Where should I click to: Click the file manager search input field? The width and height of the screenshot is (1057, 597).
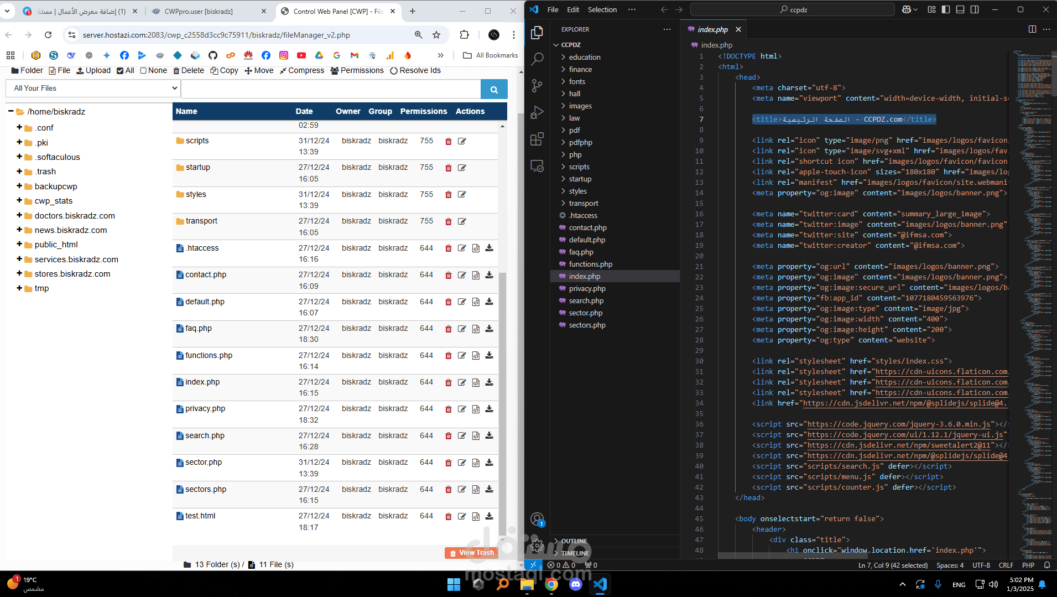[331, 89]
